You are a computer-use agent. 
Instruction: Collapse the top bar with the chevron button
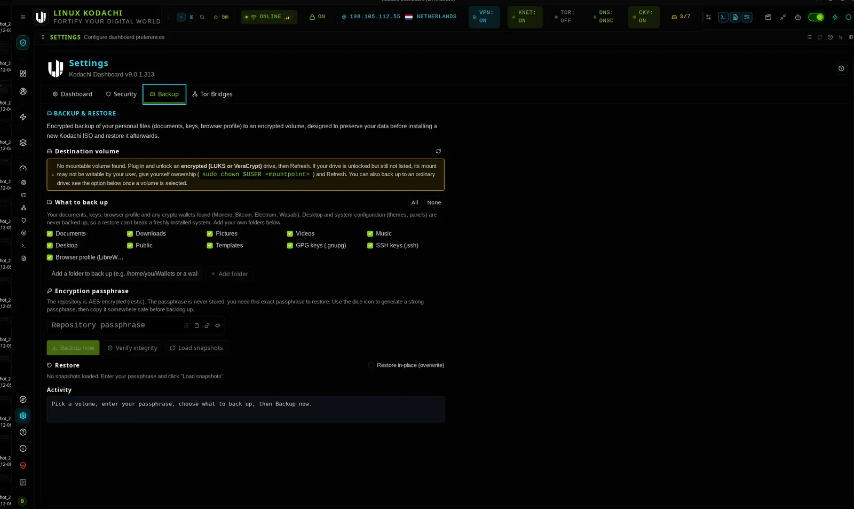click(x=181, y=17)
